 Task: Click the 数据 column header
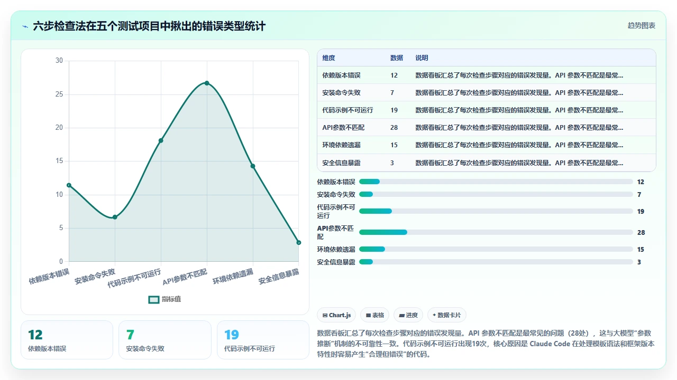tap(396, 58)
